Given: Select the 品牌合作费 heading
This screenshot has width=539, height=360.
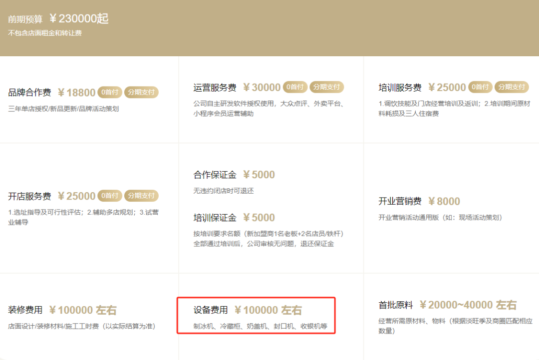Looking at the screenshot, I should coord(29,93).
